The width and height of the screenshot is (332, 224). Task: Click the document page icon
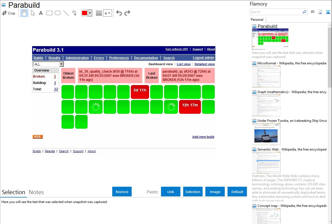tap(320, 12)
